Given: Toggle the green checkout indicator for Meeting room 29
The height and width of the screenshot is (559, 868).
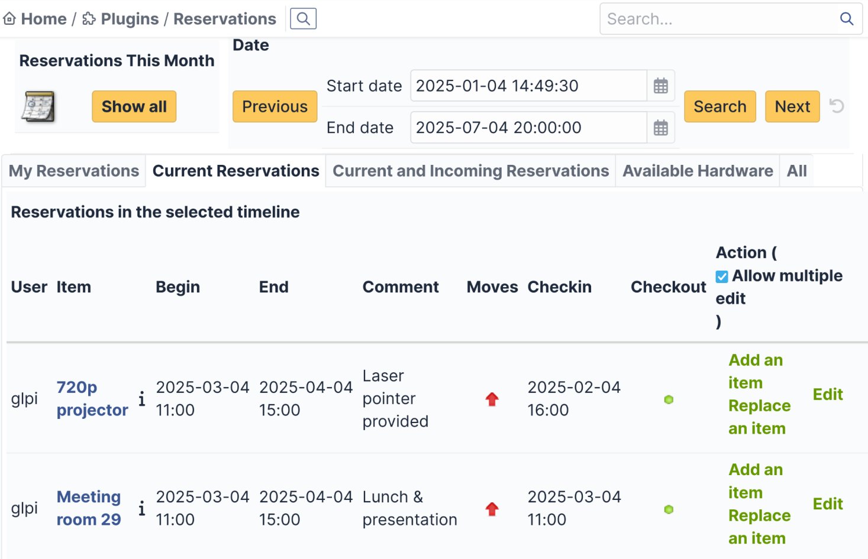Looking at the screenshot, I should click(x=668, y=508).
